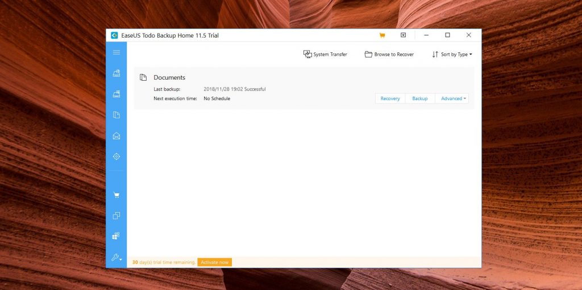582x290 pixels.
Task: Run Backup for Documents task
Action: pos(420,99)
